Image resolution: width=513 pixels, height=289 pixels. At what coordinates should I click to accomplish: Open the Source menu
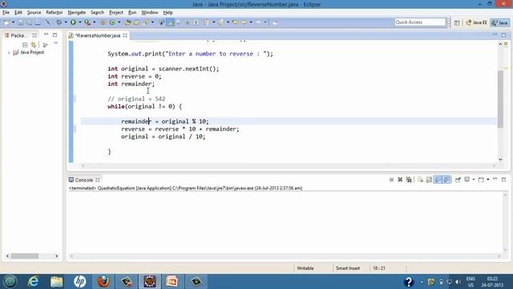point(34,13)
